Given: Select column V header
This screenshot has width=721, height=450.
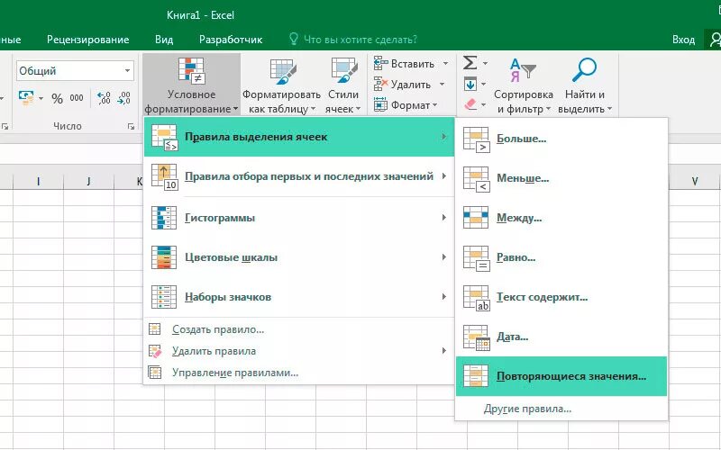Looking at the screenshot, I should point(694,182).
